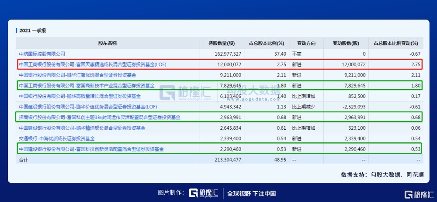Screen dimensions: 437x202
Task: Select the -0.61 ratio change cell
Action: [x=415, y=107]
